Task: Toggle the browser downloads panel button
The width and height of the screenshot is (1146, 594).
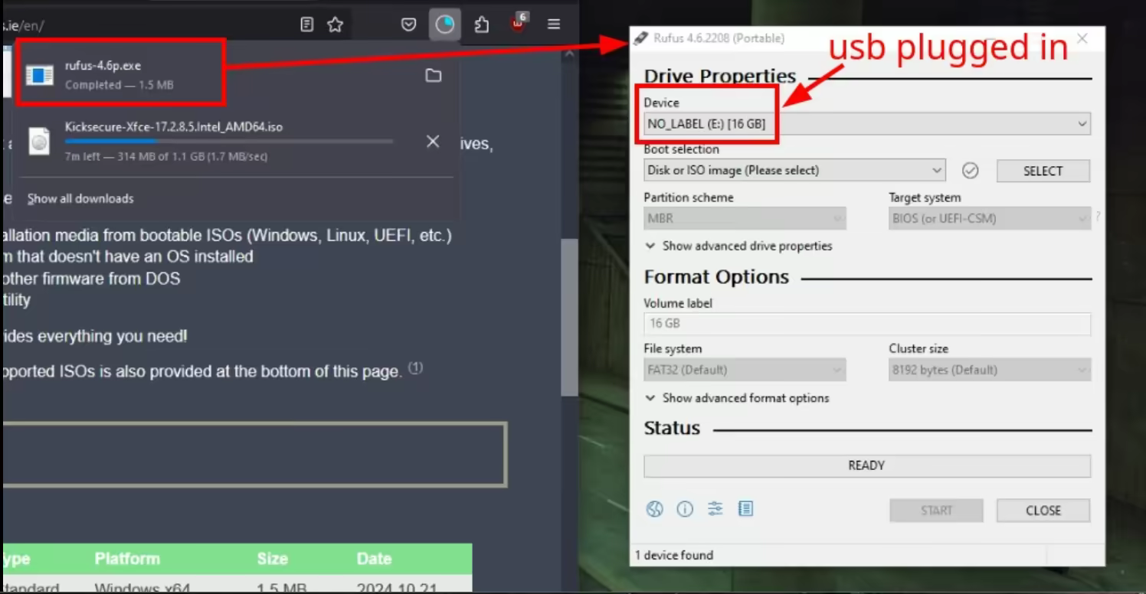Action: 444,24
